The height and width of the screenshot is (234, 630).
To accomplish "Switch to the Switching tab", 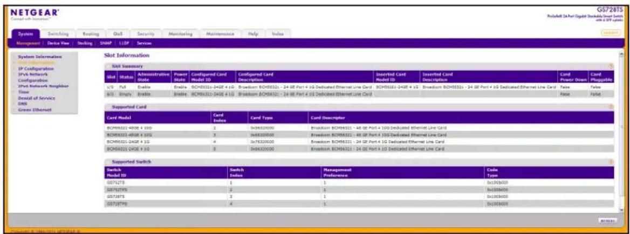I will (x=58, y=34).
